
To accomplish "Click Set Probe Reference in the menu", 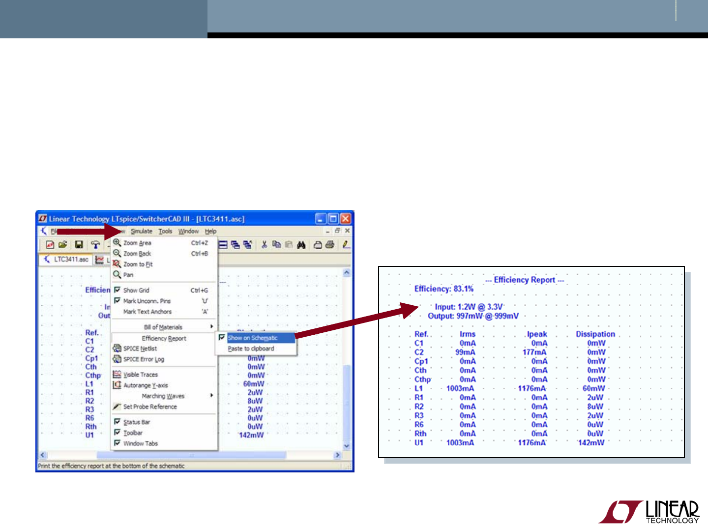I will click(x=164, y=407).
